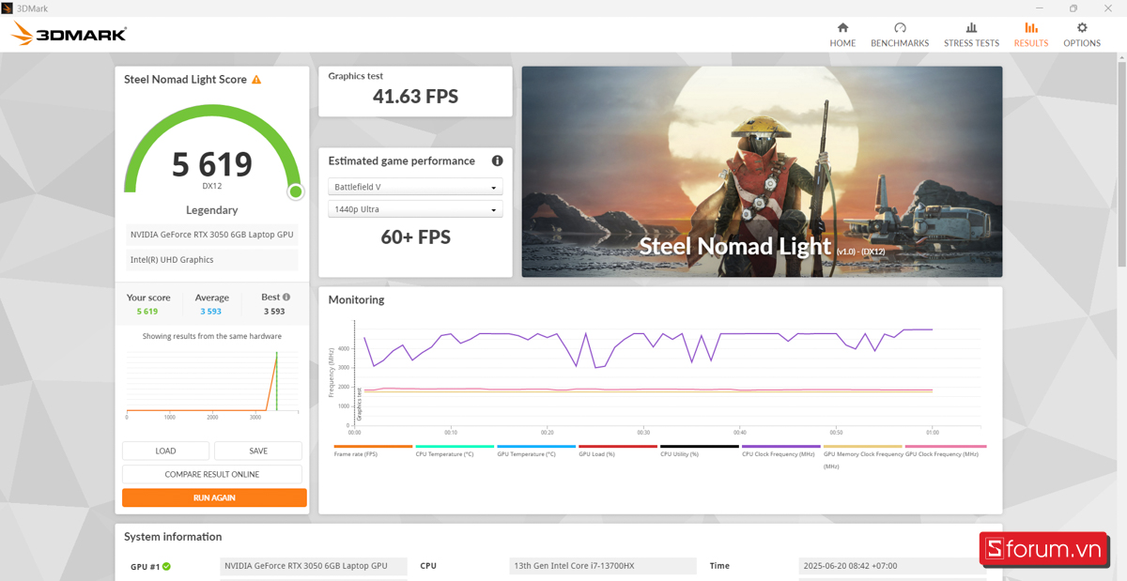Click the info icon next to Best
Viewport: 1127px width, 581px height.
click(286, 297)
